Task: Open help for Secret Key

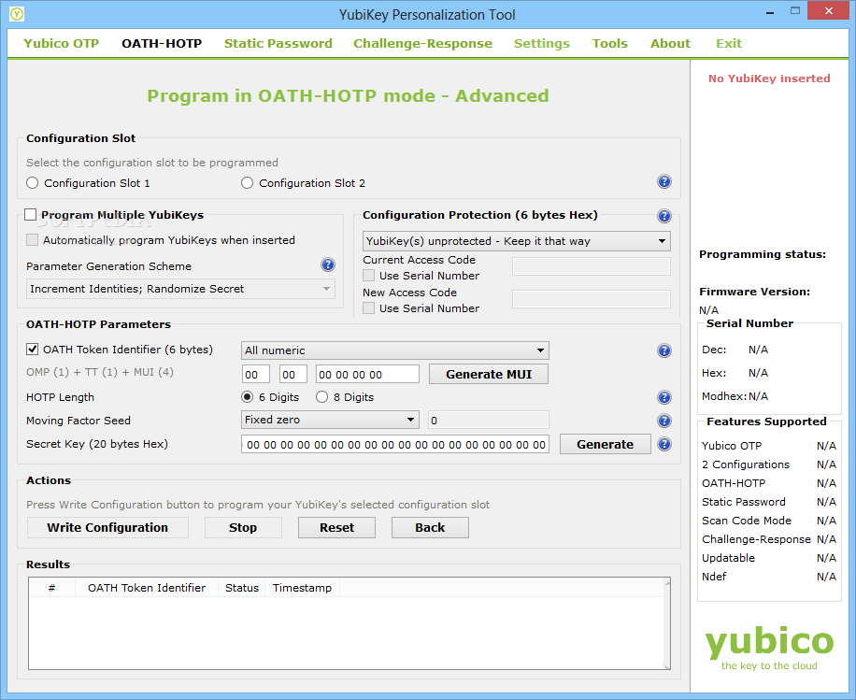Action: [663, 445]
